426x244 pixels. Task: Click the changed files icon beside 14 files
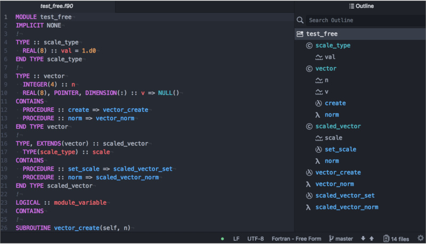[x=386, y=239]
